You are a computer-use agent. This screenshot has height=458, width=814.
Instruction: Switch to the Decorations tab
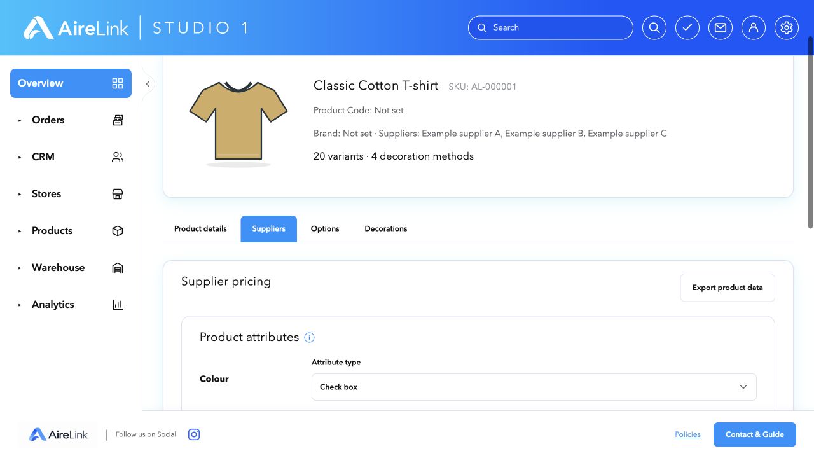[x=386, y=229]
